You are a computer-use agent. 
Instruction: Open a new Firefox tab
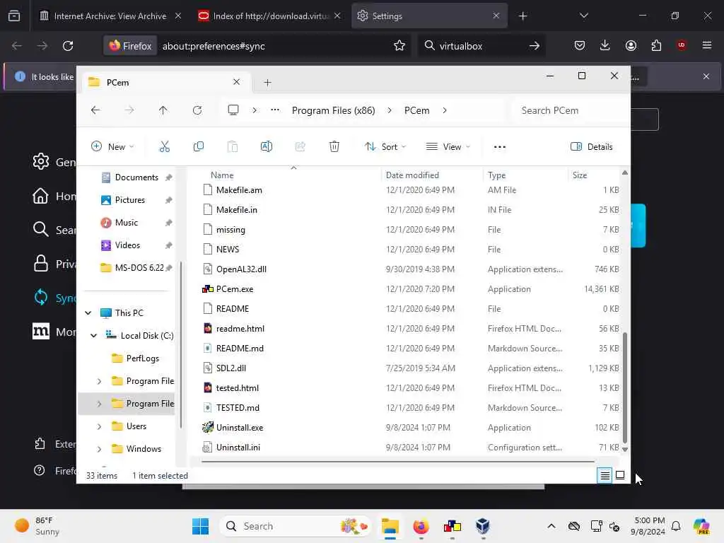(522, 16)
